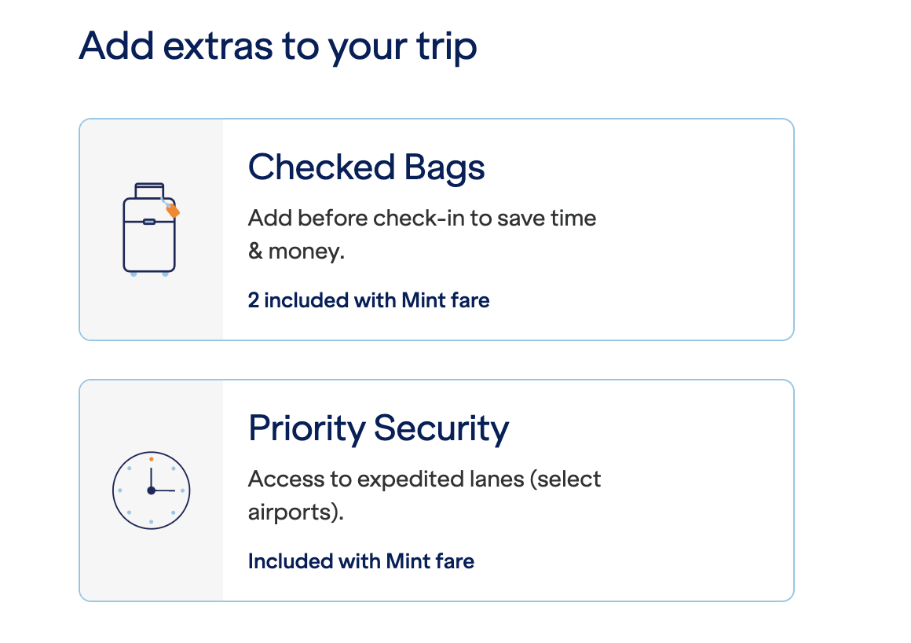The width and height of the screenshot is (911, 643).
Task: Click "Included with Mint fare" under Priority Security
Action: tap(360, 561)
